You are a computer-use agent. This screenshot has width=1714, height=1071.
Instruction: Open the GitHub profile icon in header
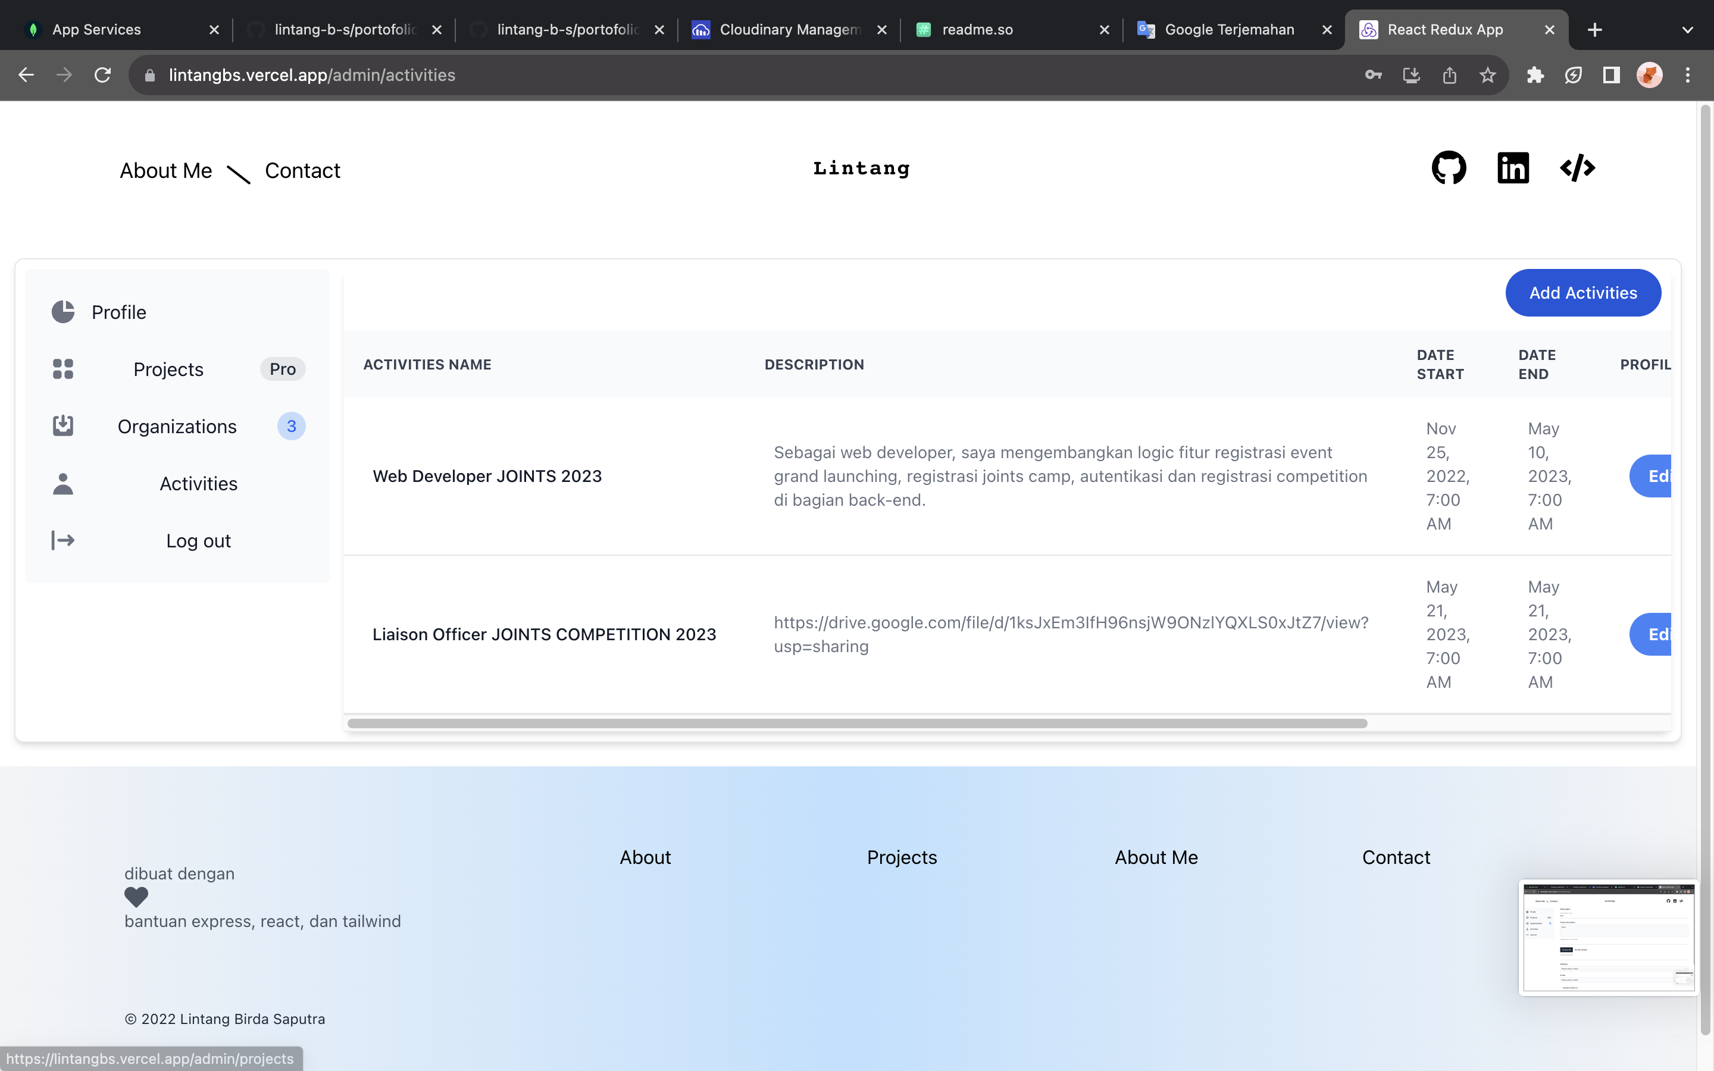(x=1449, y=168)
